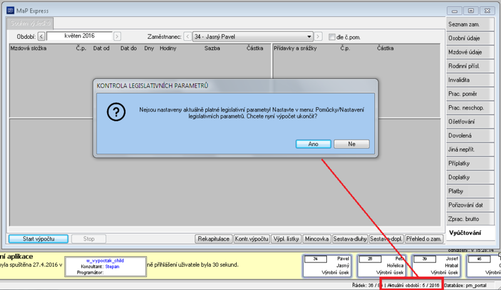501x290 pixels.
Task: Minimize the MaP Express window
Action: [x=455, y=11]
